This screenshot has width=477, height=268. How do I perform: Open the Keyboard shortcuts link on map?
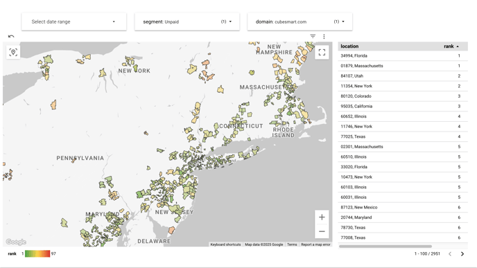click(x=225, y=244)
